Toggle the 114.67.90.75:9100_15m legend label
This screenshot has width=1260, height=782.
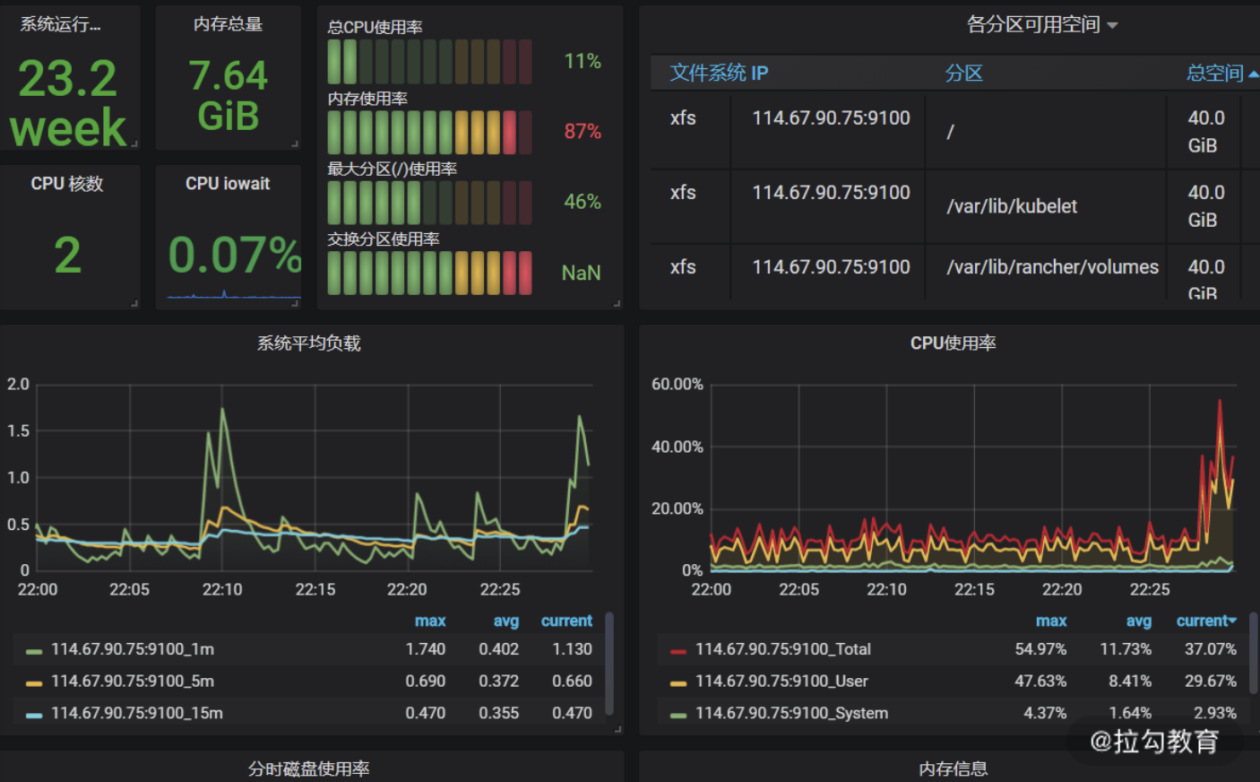tap(136, 714)
